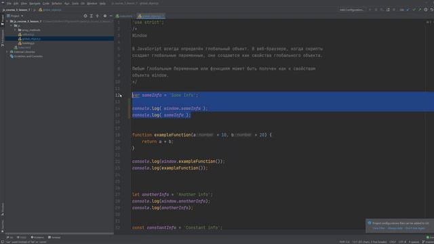Open Add Configuration dropdown

351,9
